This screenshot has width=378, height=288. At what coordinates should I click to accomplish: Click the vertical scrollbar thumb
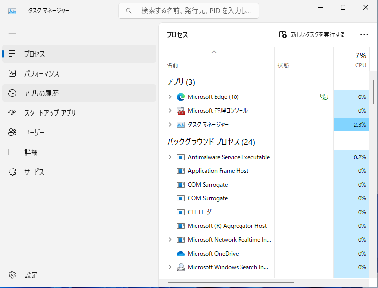pos(373,92)
